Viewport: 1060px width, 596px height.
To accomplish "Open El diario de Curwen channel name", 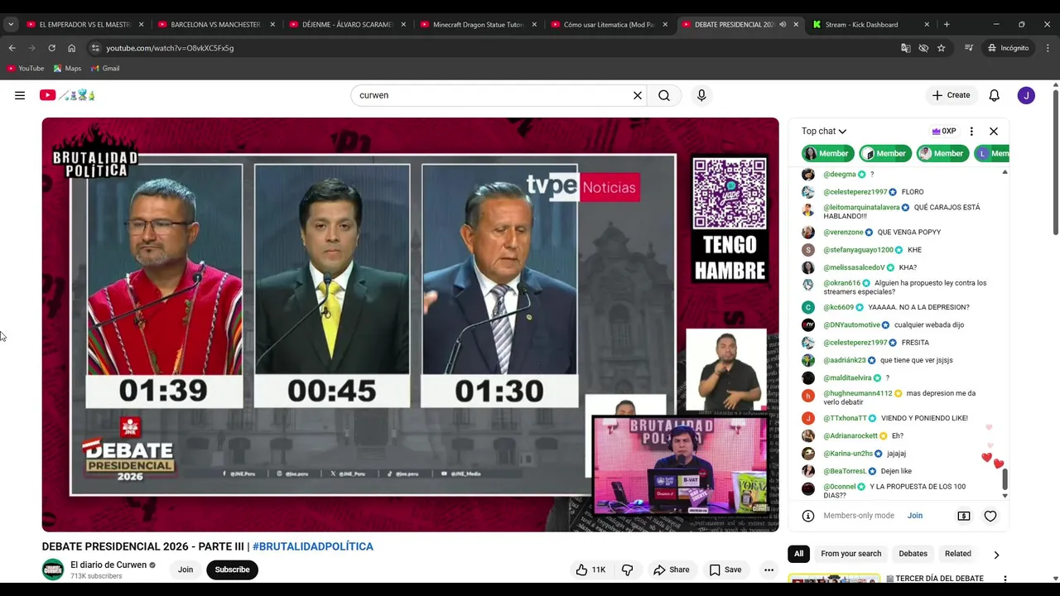I will [x=108, y=565].
